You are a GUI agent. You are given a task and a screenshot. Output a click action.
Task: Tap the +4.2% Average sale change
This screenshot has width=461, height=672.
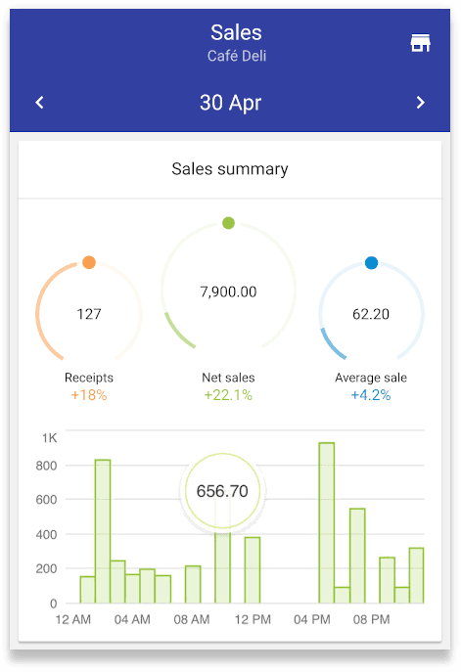click(x=371, y=395)
